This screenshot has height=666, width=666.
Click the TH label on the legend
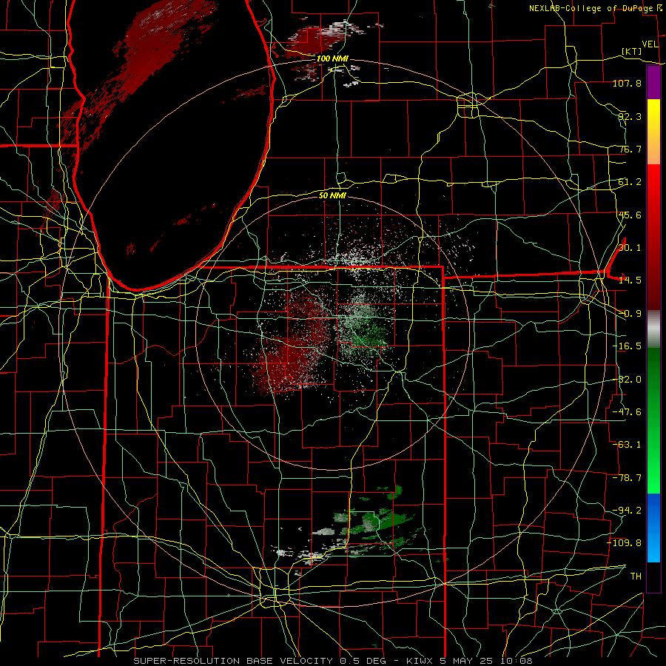coord(636,576)
